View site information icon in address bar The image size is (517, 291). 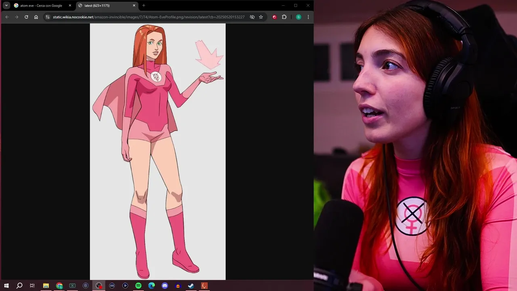48,17
